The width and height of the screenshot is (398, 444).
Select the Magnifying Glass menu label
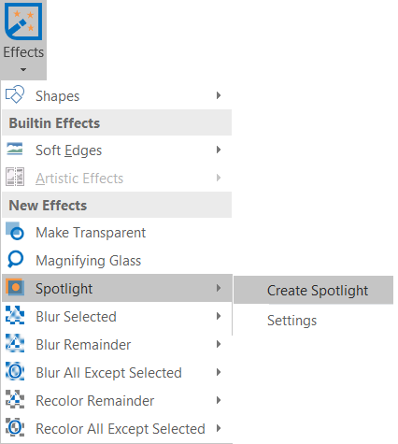coord(89,261)
